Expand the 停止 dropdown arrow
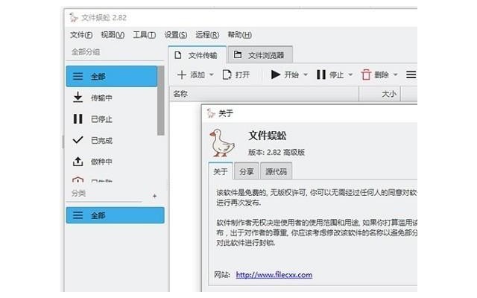 click(x=350, y=74)
